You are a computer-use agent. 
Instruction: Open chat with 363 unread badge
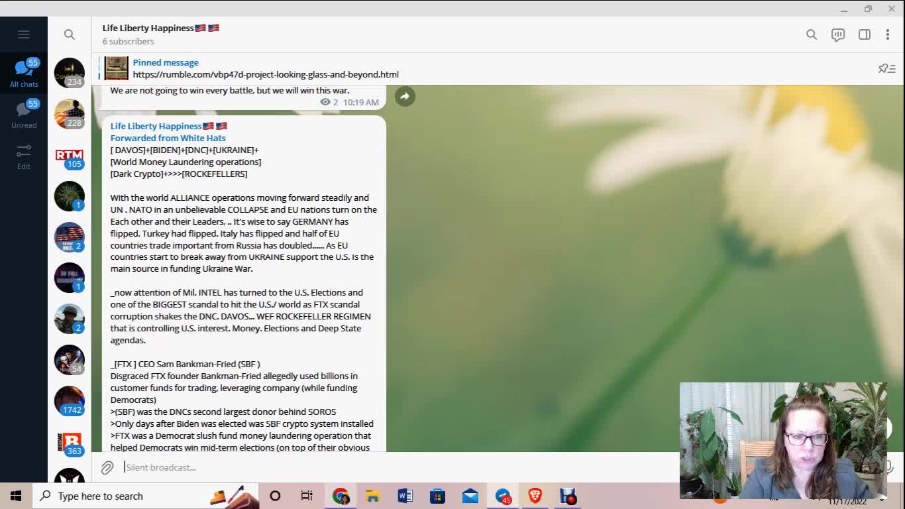click(x=70, y=443)
